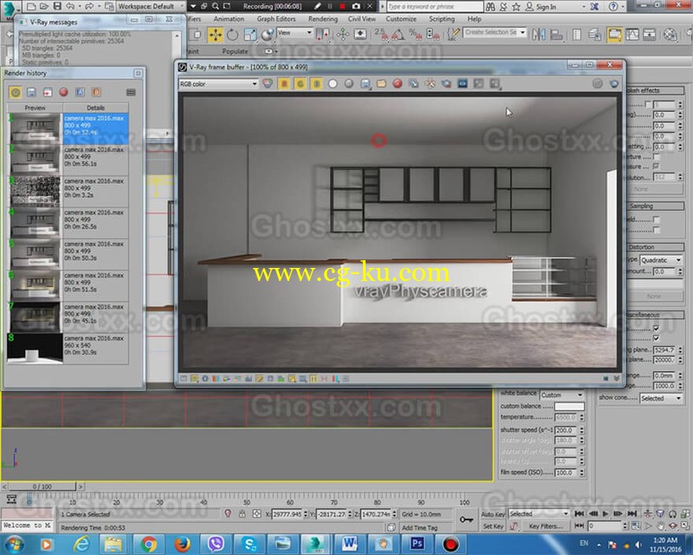Open the Windows Start menu
Image resolution: width=693 pixels, height=555 pixels.
(x=15, y=544)
